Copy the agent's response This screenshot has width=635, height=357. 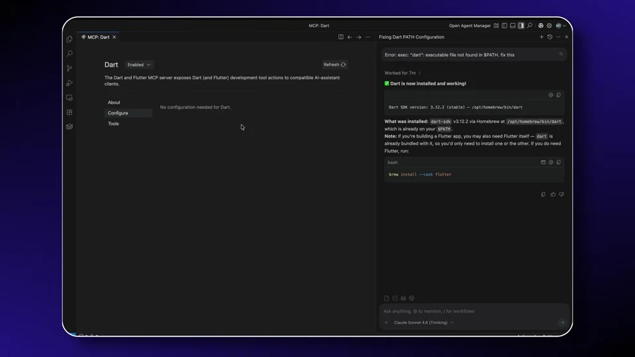(x=543, y=194)
